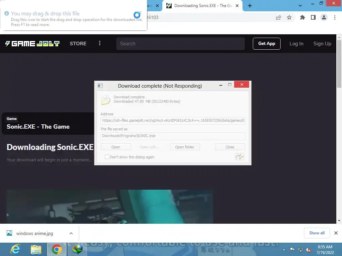Bookmark this page with the star icon
Viewport: 342px width, 256px height.
(289, 17)
